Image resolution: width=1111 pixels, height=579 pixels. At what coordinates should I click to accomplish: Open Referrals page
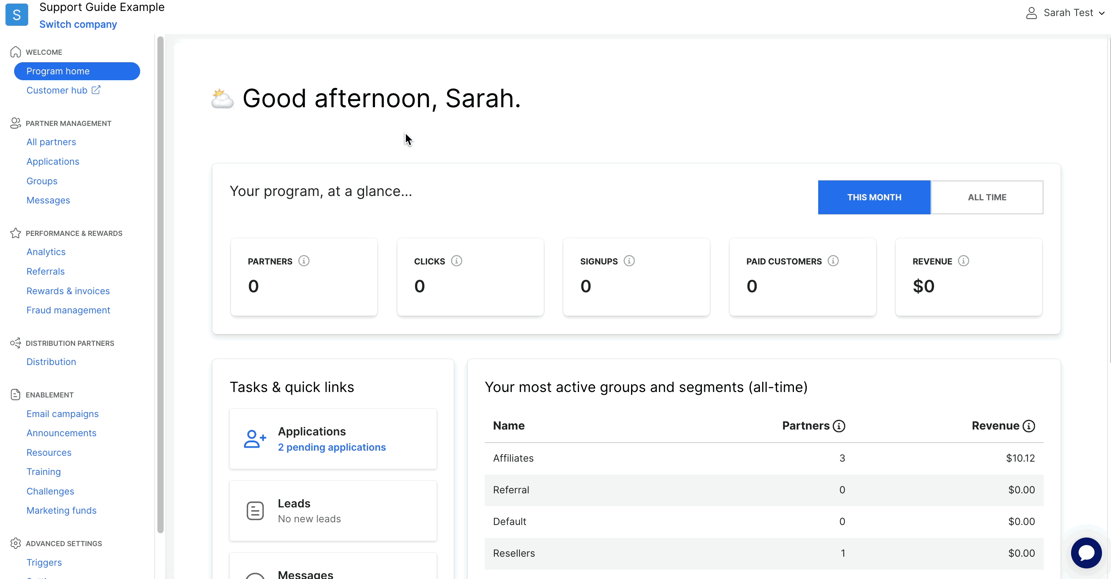pyautogui.click(x=45, y=271)
